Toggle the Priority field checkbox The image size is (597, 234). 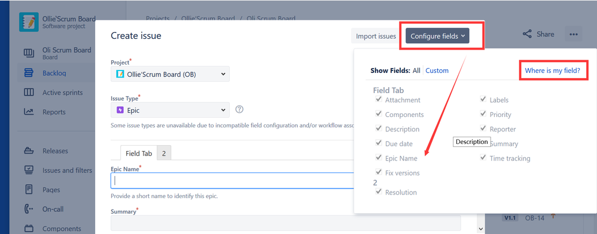[483, 113]
